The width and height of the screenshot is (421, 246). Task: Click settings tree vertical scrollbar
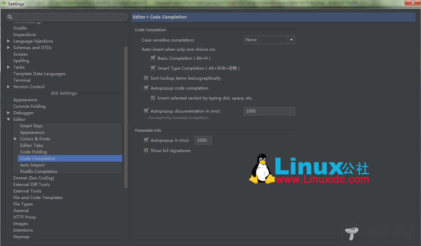[x=126, y=117]
